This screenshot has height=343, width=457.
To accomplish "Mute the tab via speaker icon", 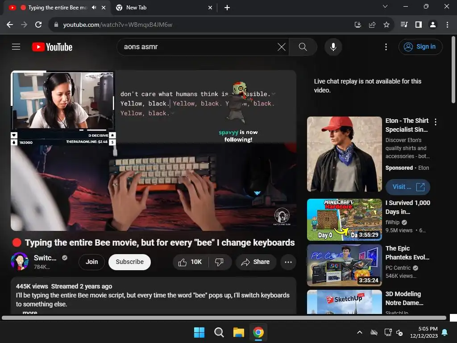I will click(x=94, y=8).
